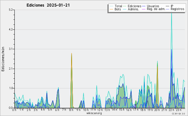Click the orange Bots peak at 8 h
Screen dimensions: 188x116
pos(71,53)
